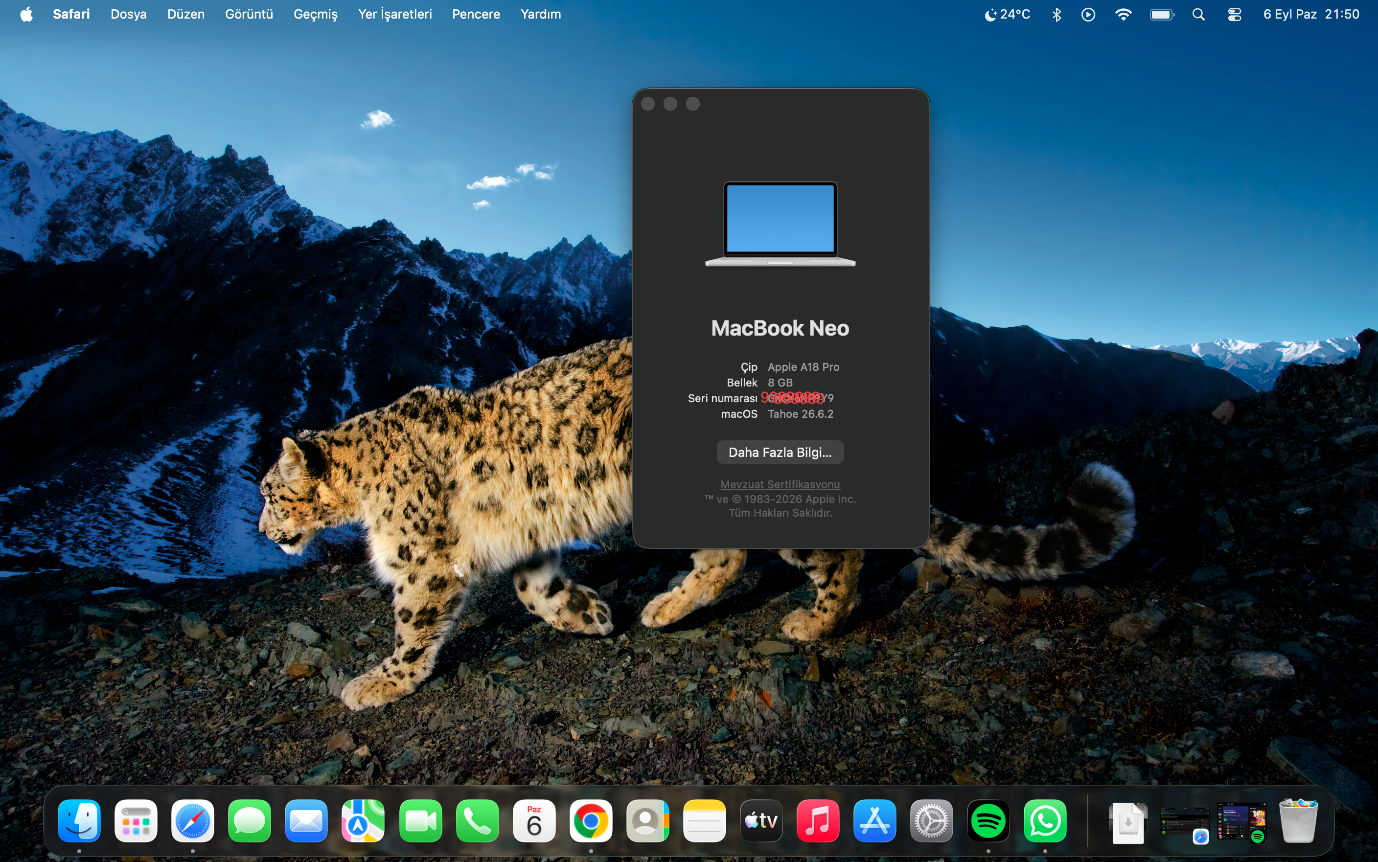Image resolution: width=1378 pixels, height=862 pixels.
Task: Launch Google Chrome from the Dock
Action: tap(591, 821)
